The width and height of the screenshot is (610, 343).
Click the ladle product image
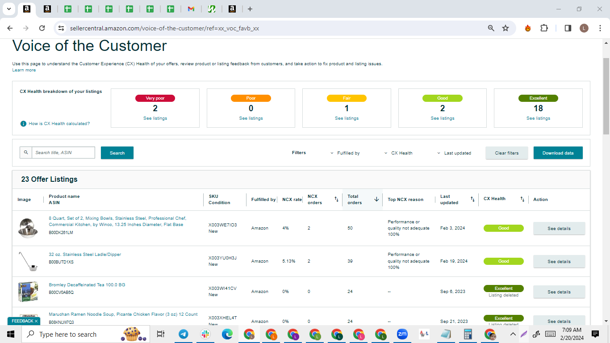[x=28, y=261]
